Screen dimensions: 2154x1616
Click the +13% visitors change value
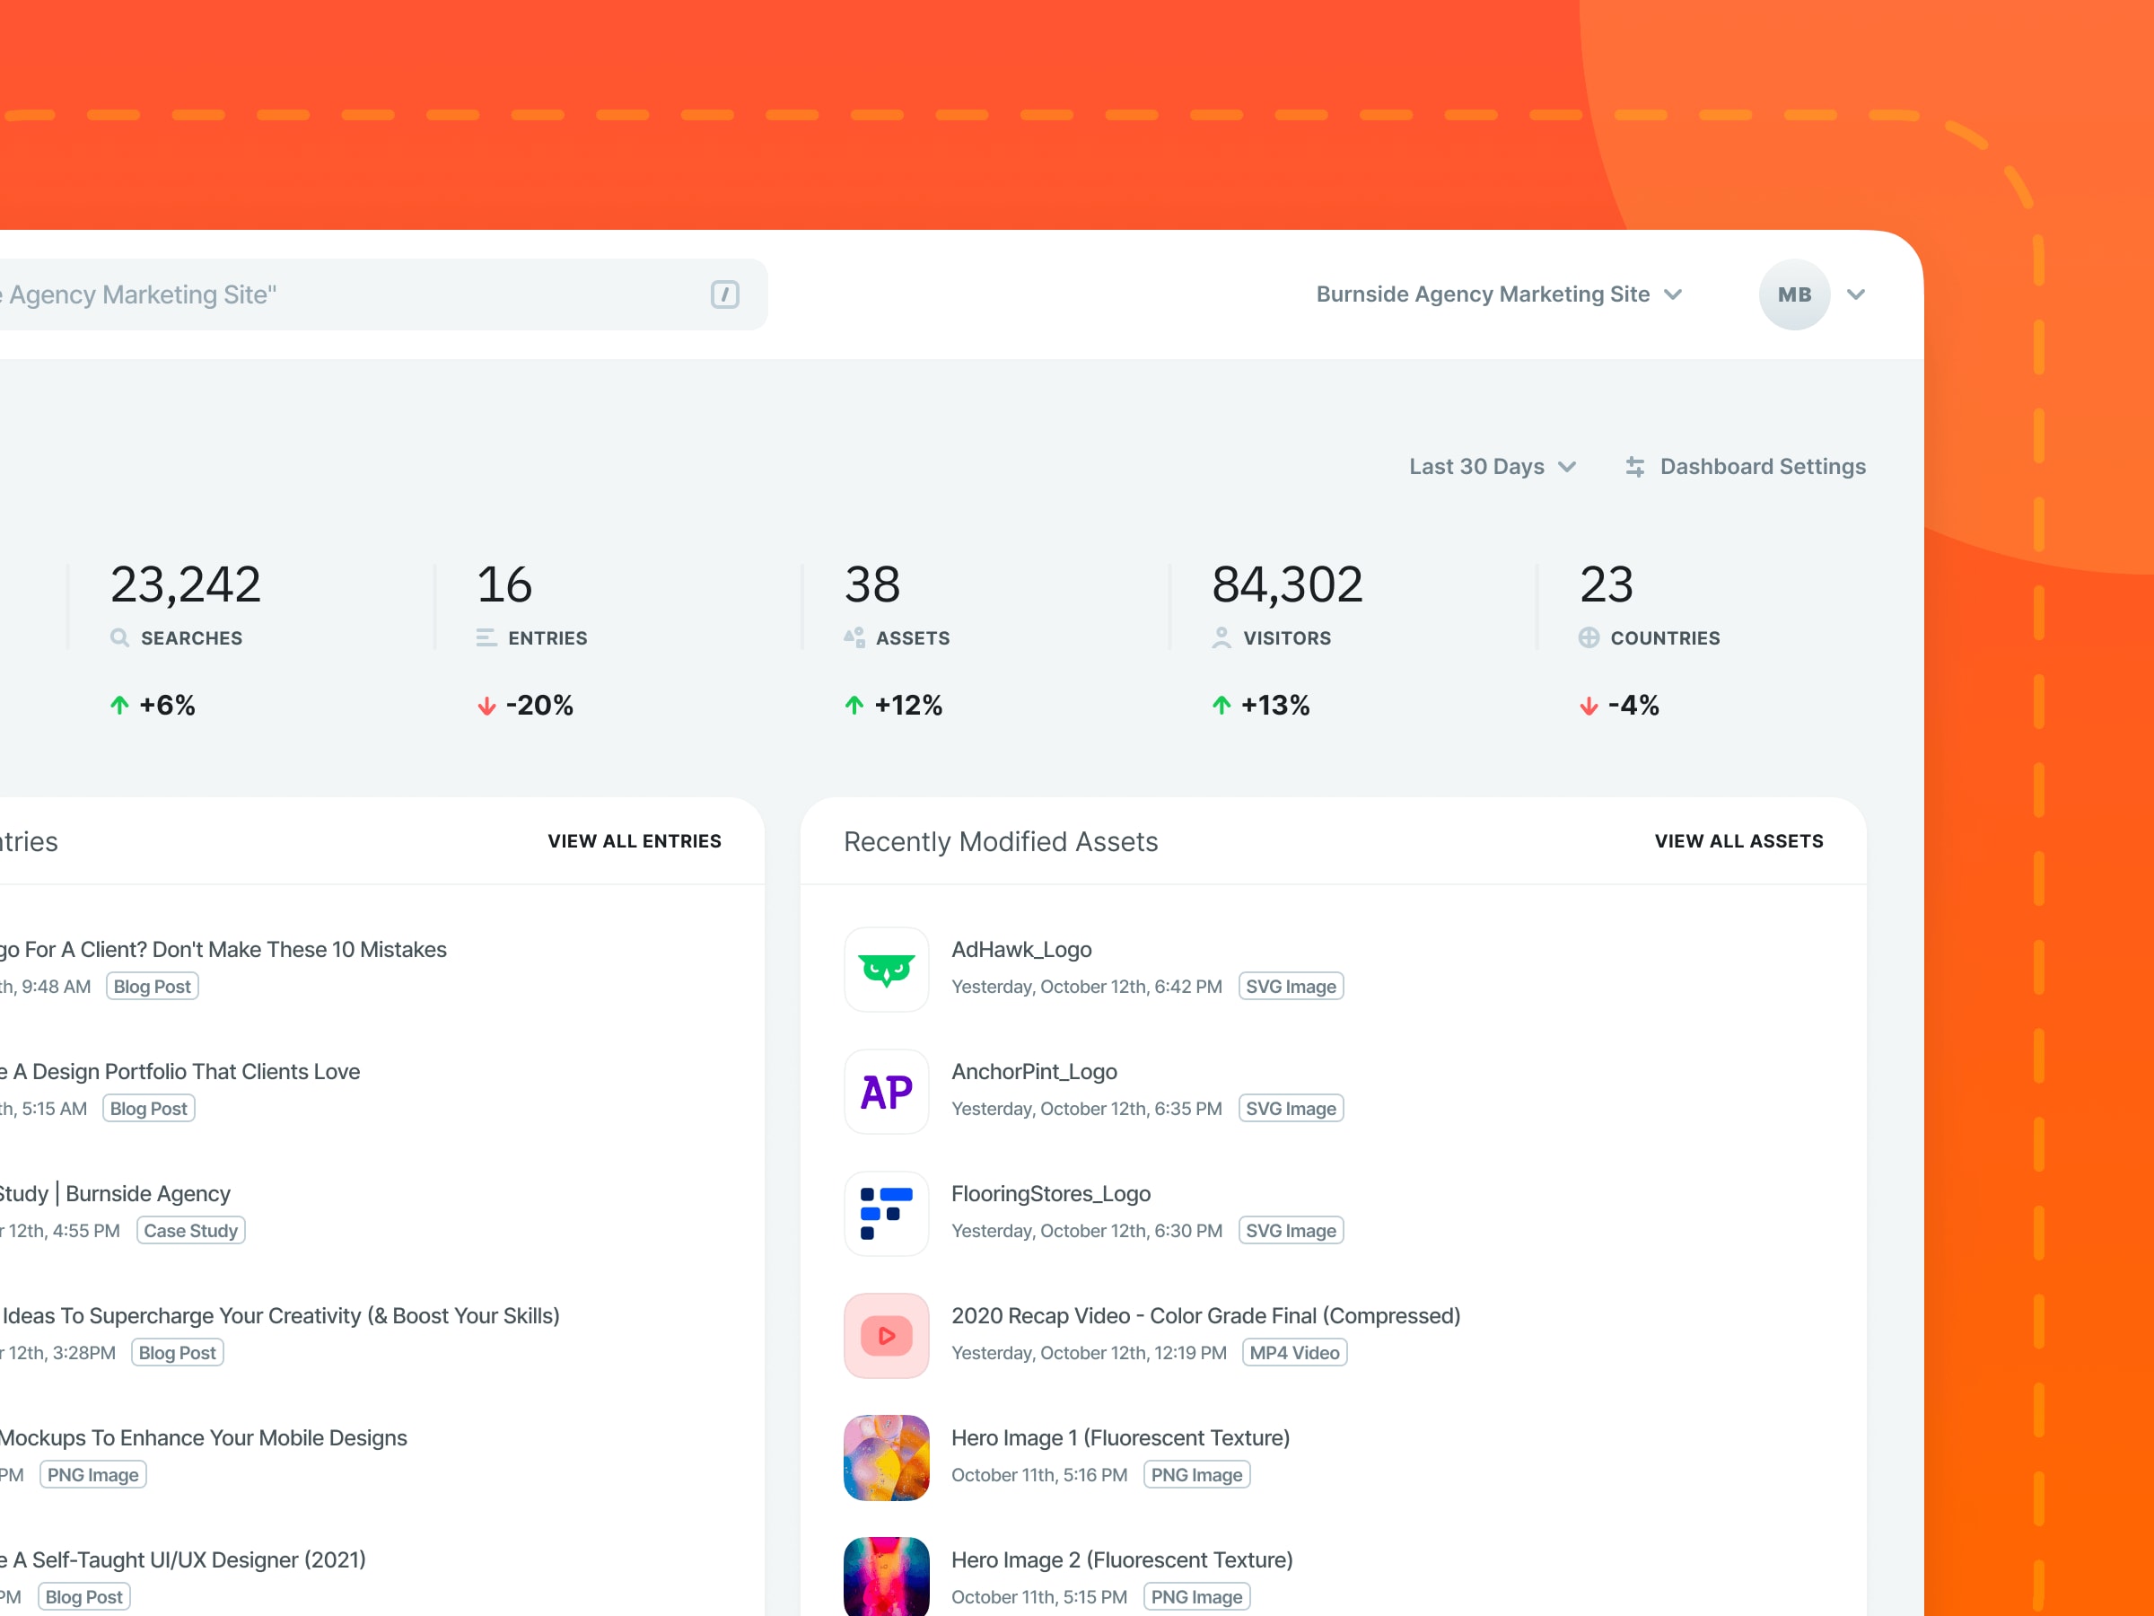(x=1275, y=706)
